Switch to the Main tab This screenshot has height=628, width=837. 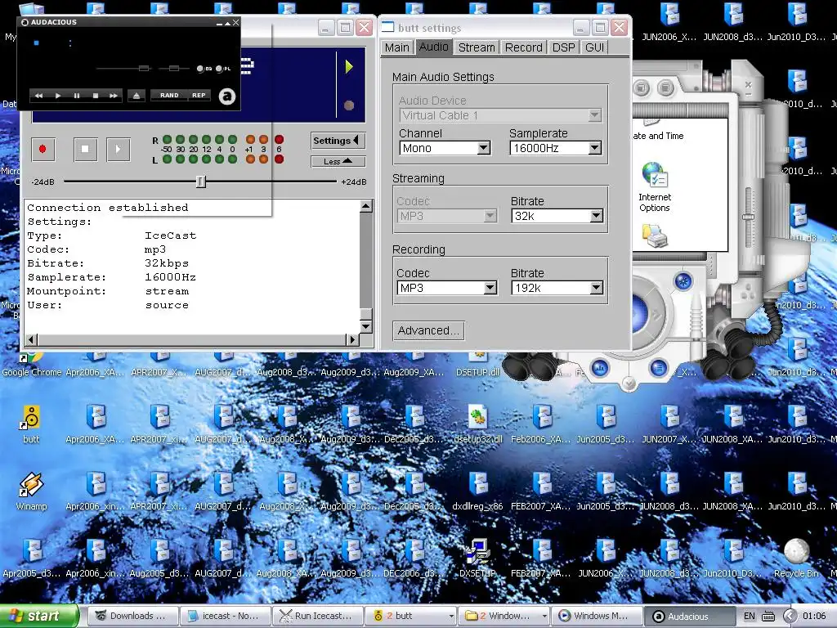pyautogui.click(x=397, y=47)
